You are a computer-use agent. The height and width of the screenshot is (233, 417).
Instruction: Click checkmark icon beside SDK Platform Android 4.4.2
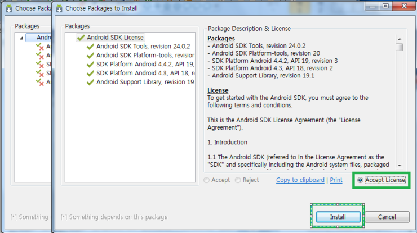[x=90, y=65]
